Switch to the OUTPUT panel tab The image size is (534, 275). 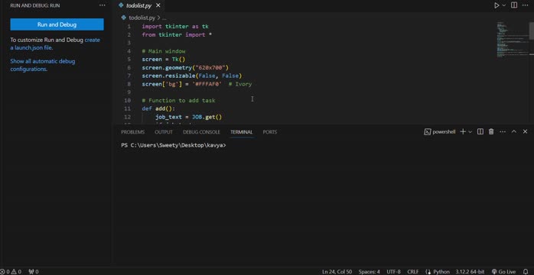(164, 132)
